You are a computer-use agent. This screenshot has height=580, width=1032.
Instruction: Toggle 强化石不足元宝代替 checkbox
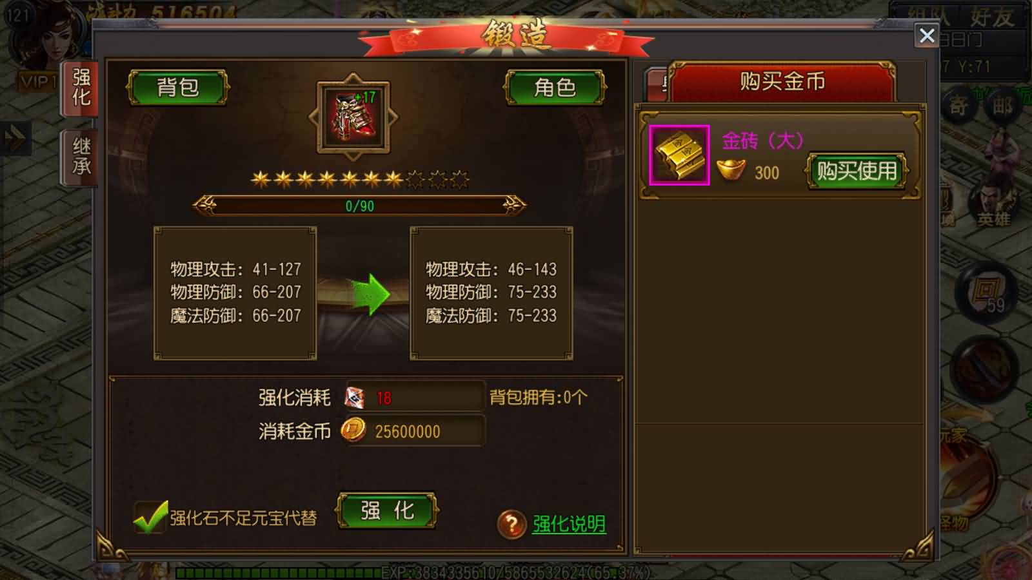pos(150,517)
